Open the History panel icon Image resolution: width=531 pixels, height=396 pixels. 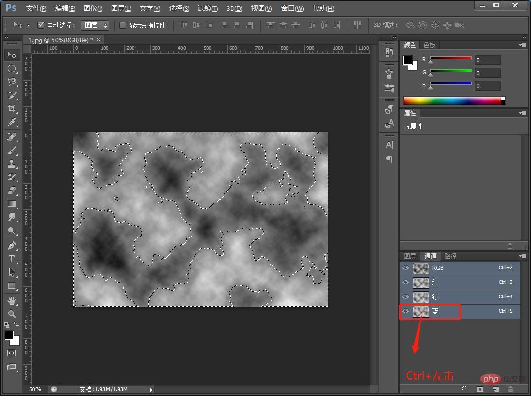pos(389,52)
